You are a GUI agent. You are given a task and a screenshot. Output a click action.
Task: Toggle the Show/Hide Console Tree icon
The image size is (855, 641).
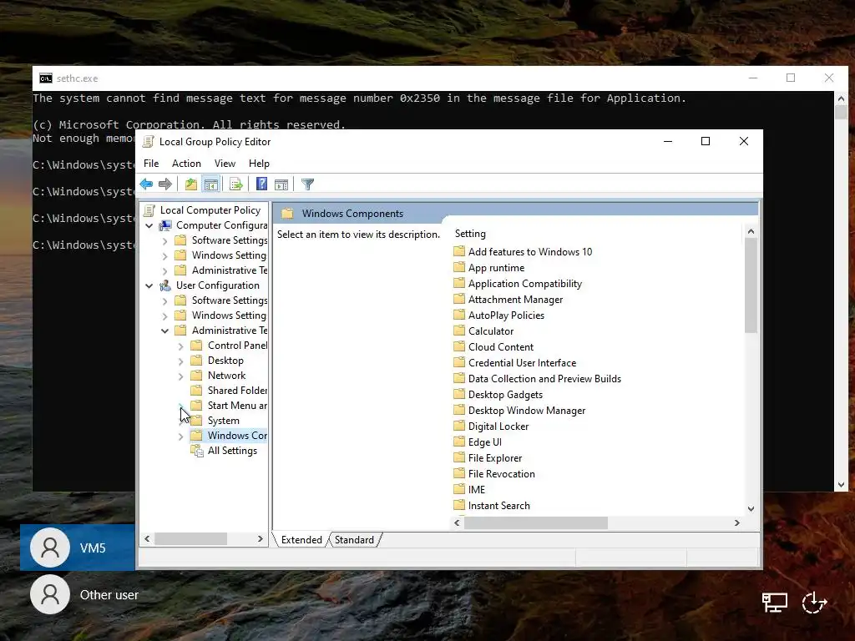point(211,184)
